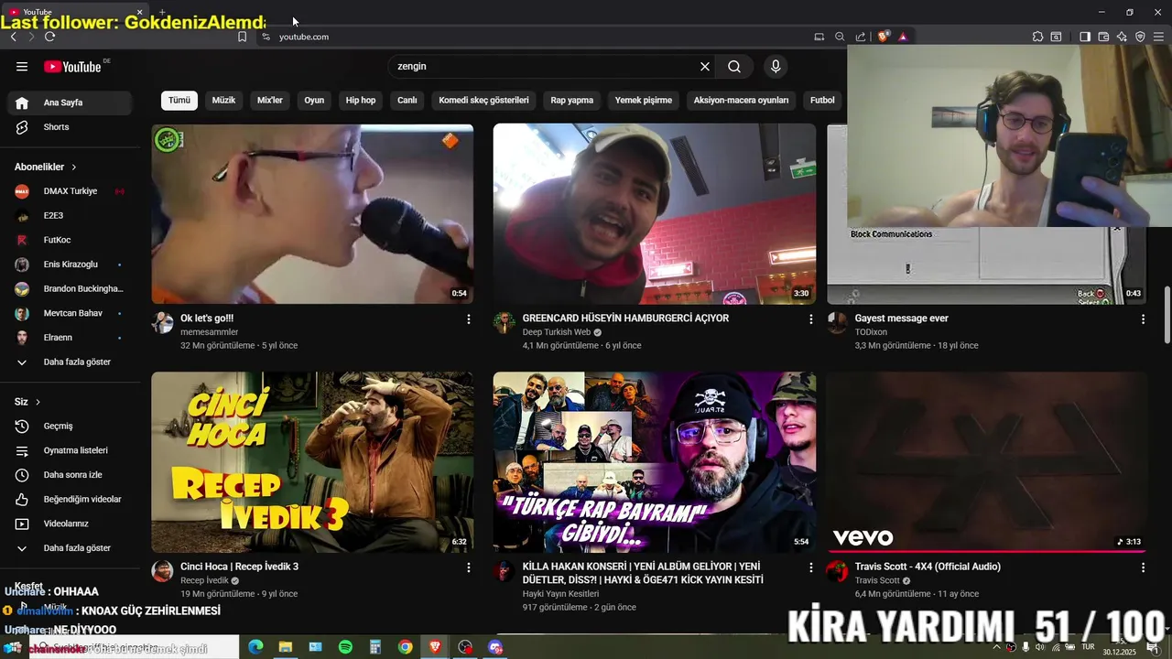This screenshot has width=1172, height=659.
Task: Open Deep Turkish Web channel link
Action: click(557, 332)
